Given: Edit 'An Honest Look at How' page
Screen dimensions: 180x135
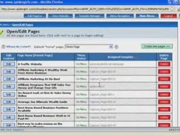Looking at the screenshot, I should tap(9, 94).
